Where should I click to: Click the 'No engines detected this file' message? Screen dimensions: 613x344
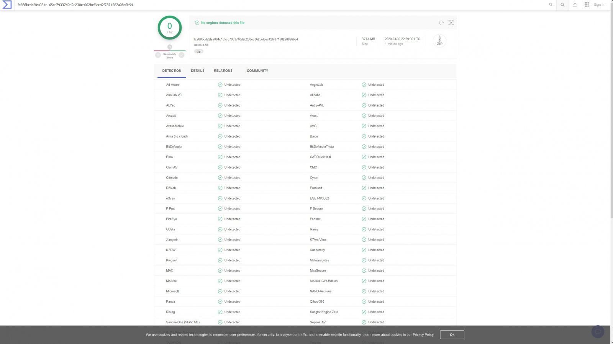coord(223,23)
